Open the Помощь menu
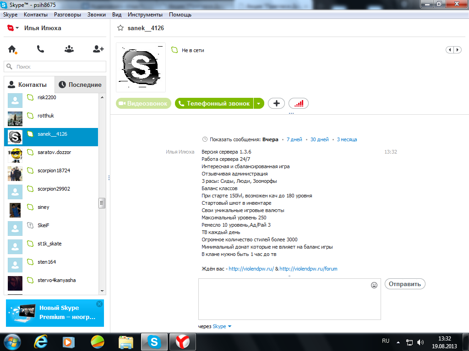469x351 pixels. [x=180, y=15]
